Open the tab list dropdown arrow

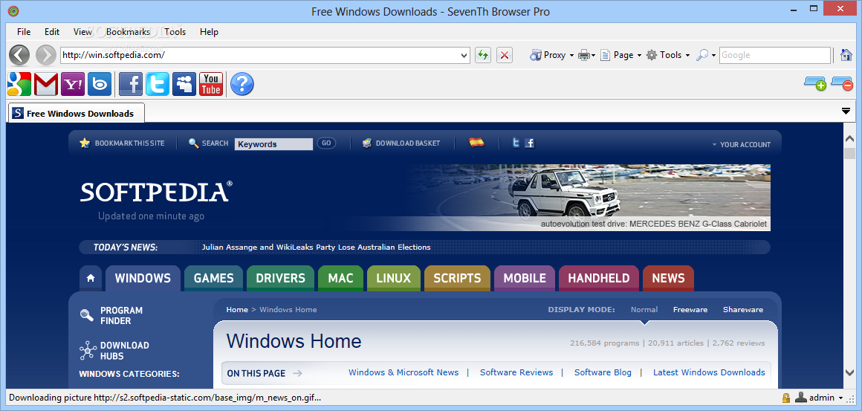click(846, 111)
